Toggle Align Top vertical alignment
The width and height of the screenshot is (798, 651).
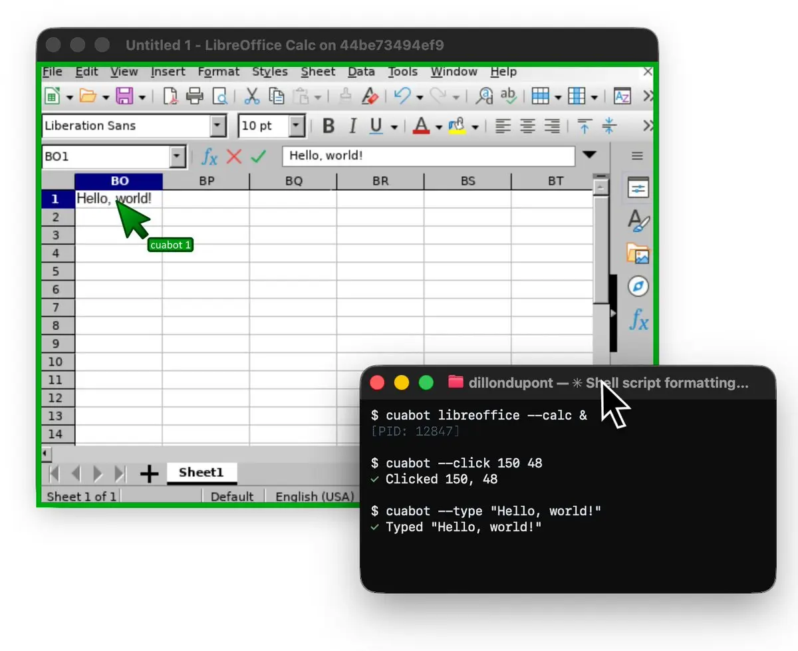coord(585,126)
